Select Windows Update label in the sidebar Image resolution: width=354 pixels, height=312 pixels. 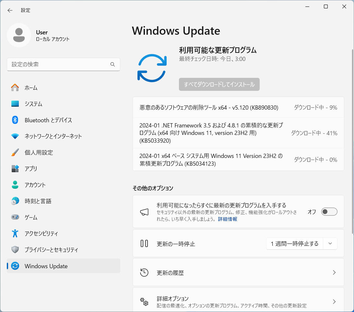point(46,266)
